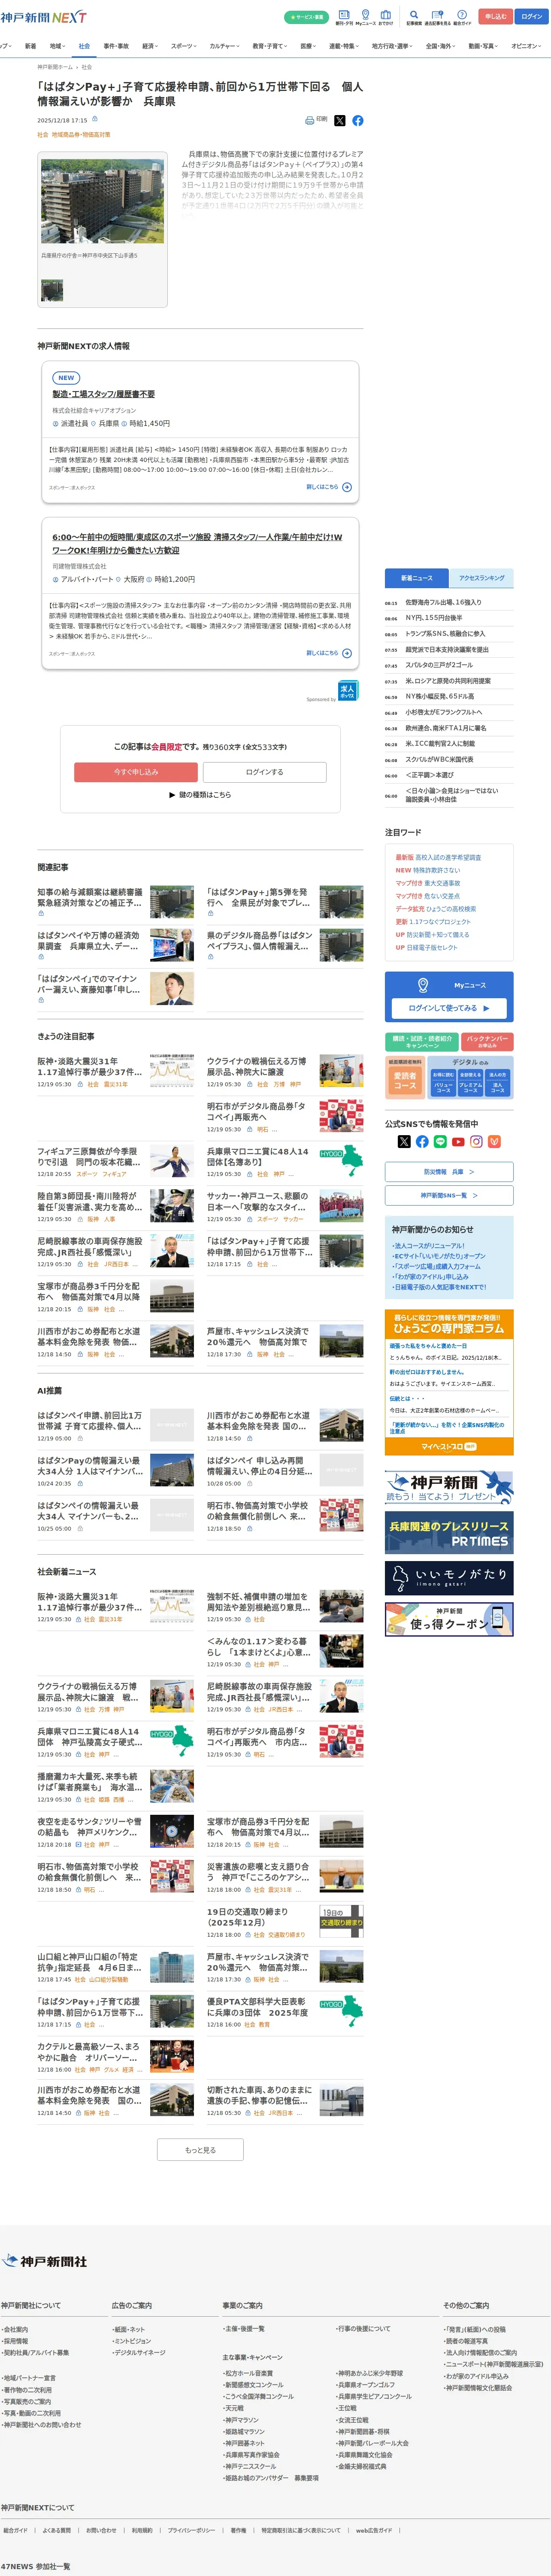Click the もっと見る button
Screen dimensions: 551x2576
pos(200,2150)
